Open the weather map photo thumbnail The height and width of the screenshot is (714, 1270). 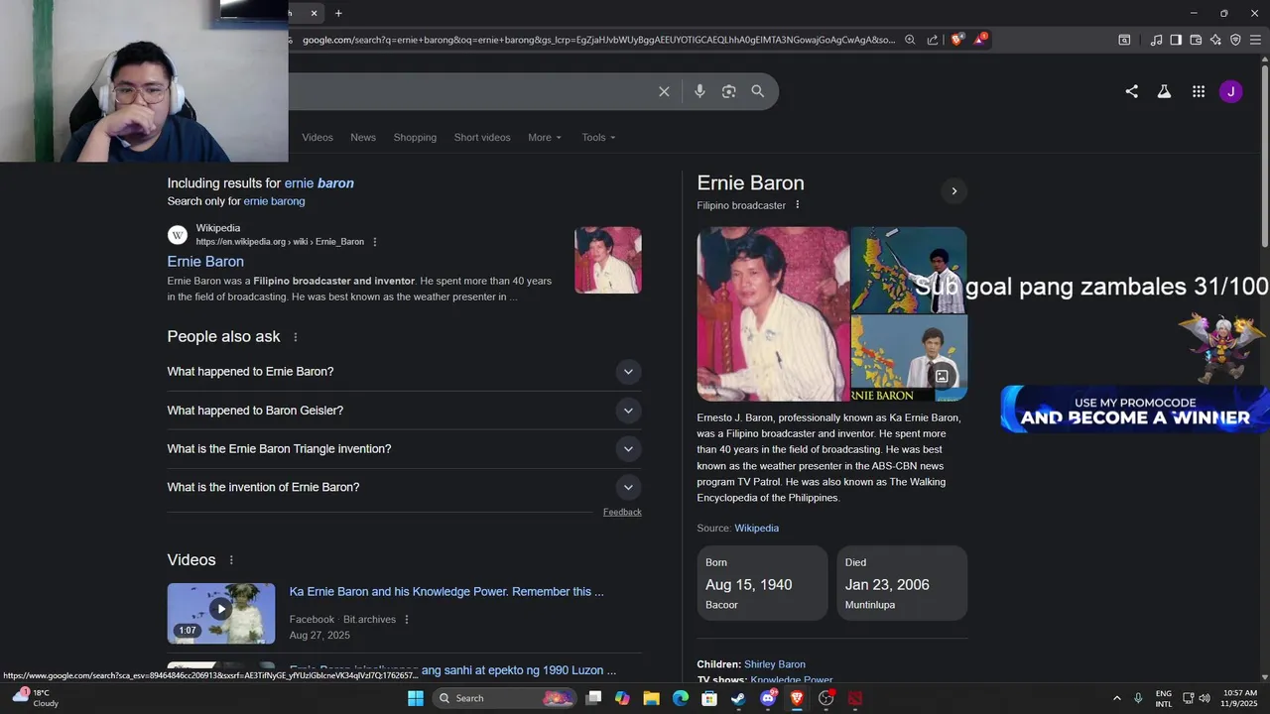(909, 270)
